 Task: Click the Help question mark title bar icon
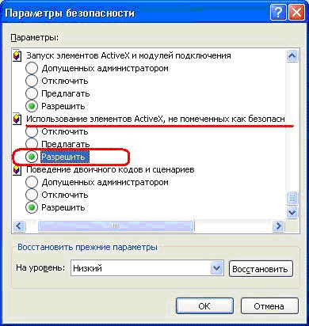click(x=278, y=13)
